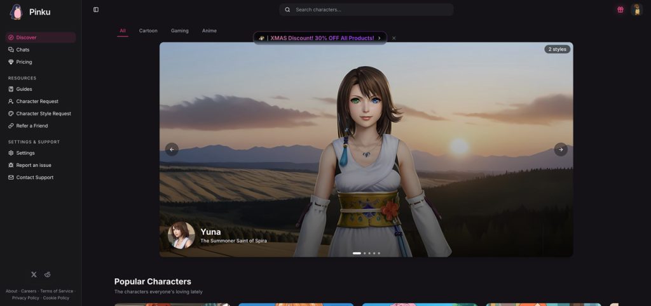The height and width of the screenshot is (306, 651).
Task: Show previous carousel slide arrow
Action: click(x=172, y=149)
